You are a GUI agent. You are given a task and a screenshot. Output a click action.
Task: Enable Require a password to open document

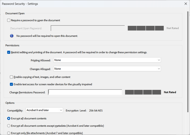point(9,20)
